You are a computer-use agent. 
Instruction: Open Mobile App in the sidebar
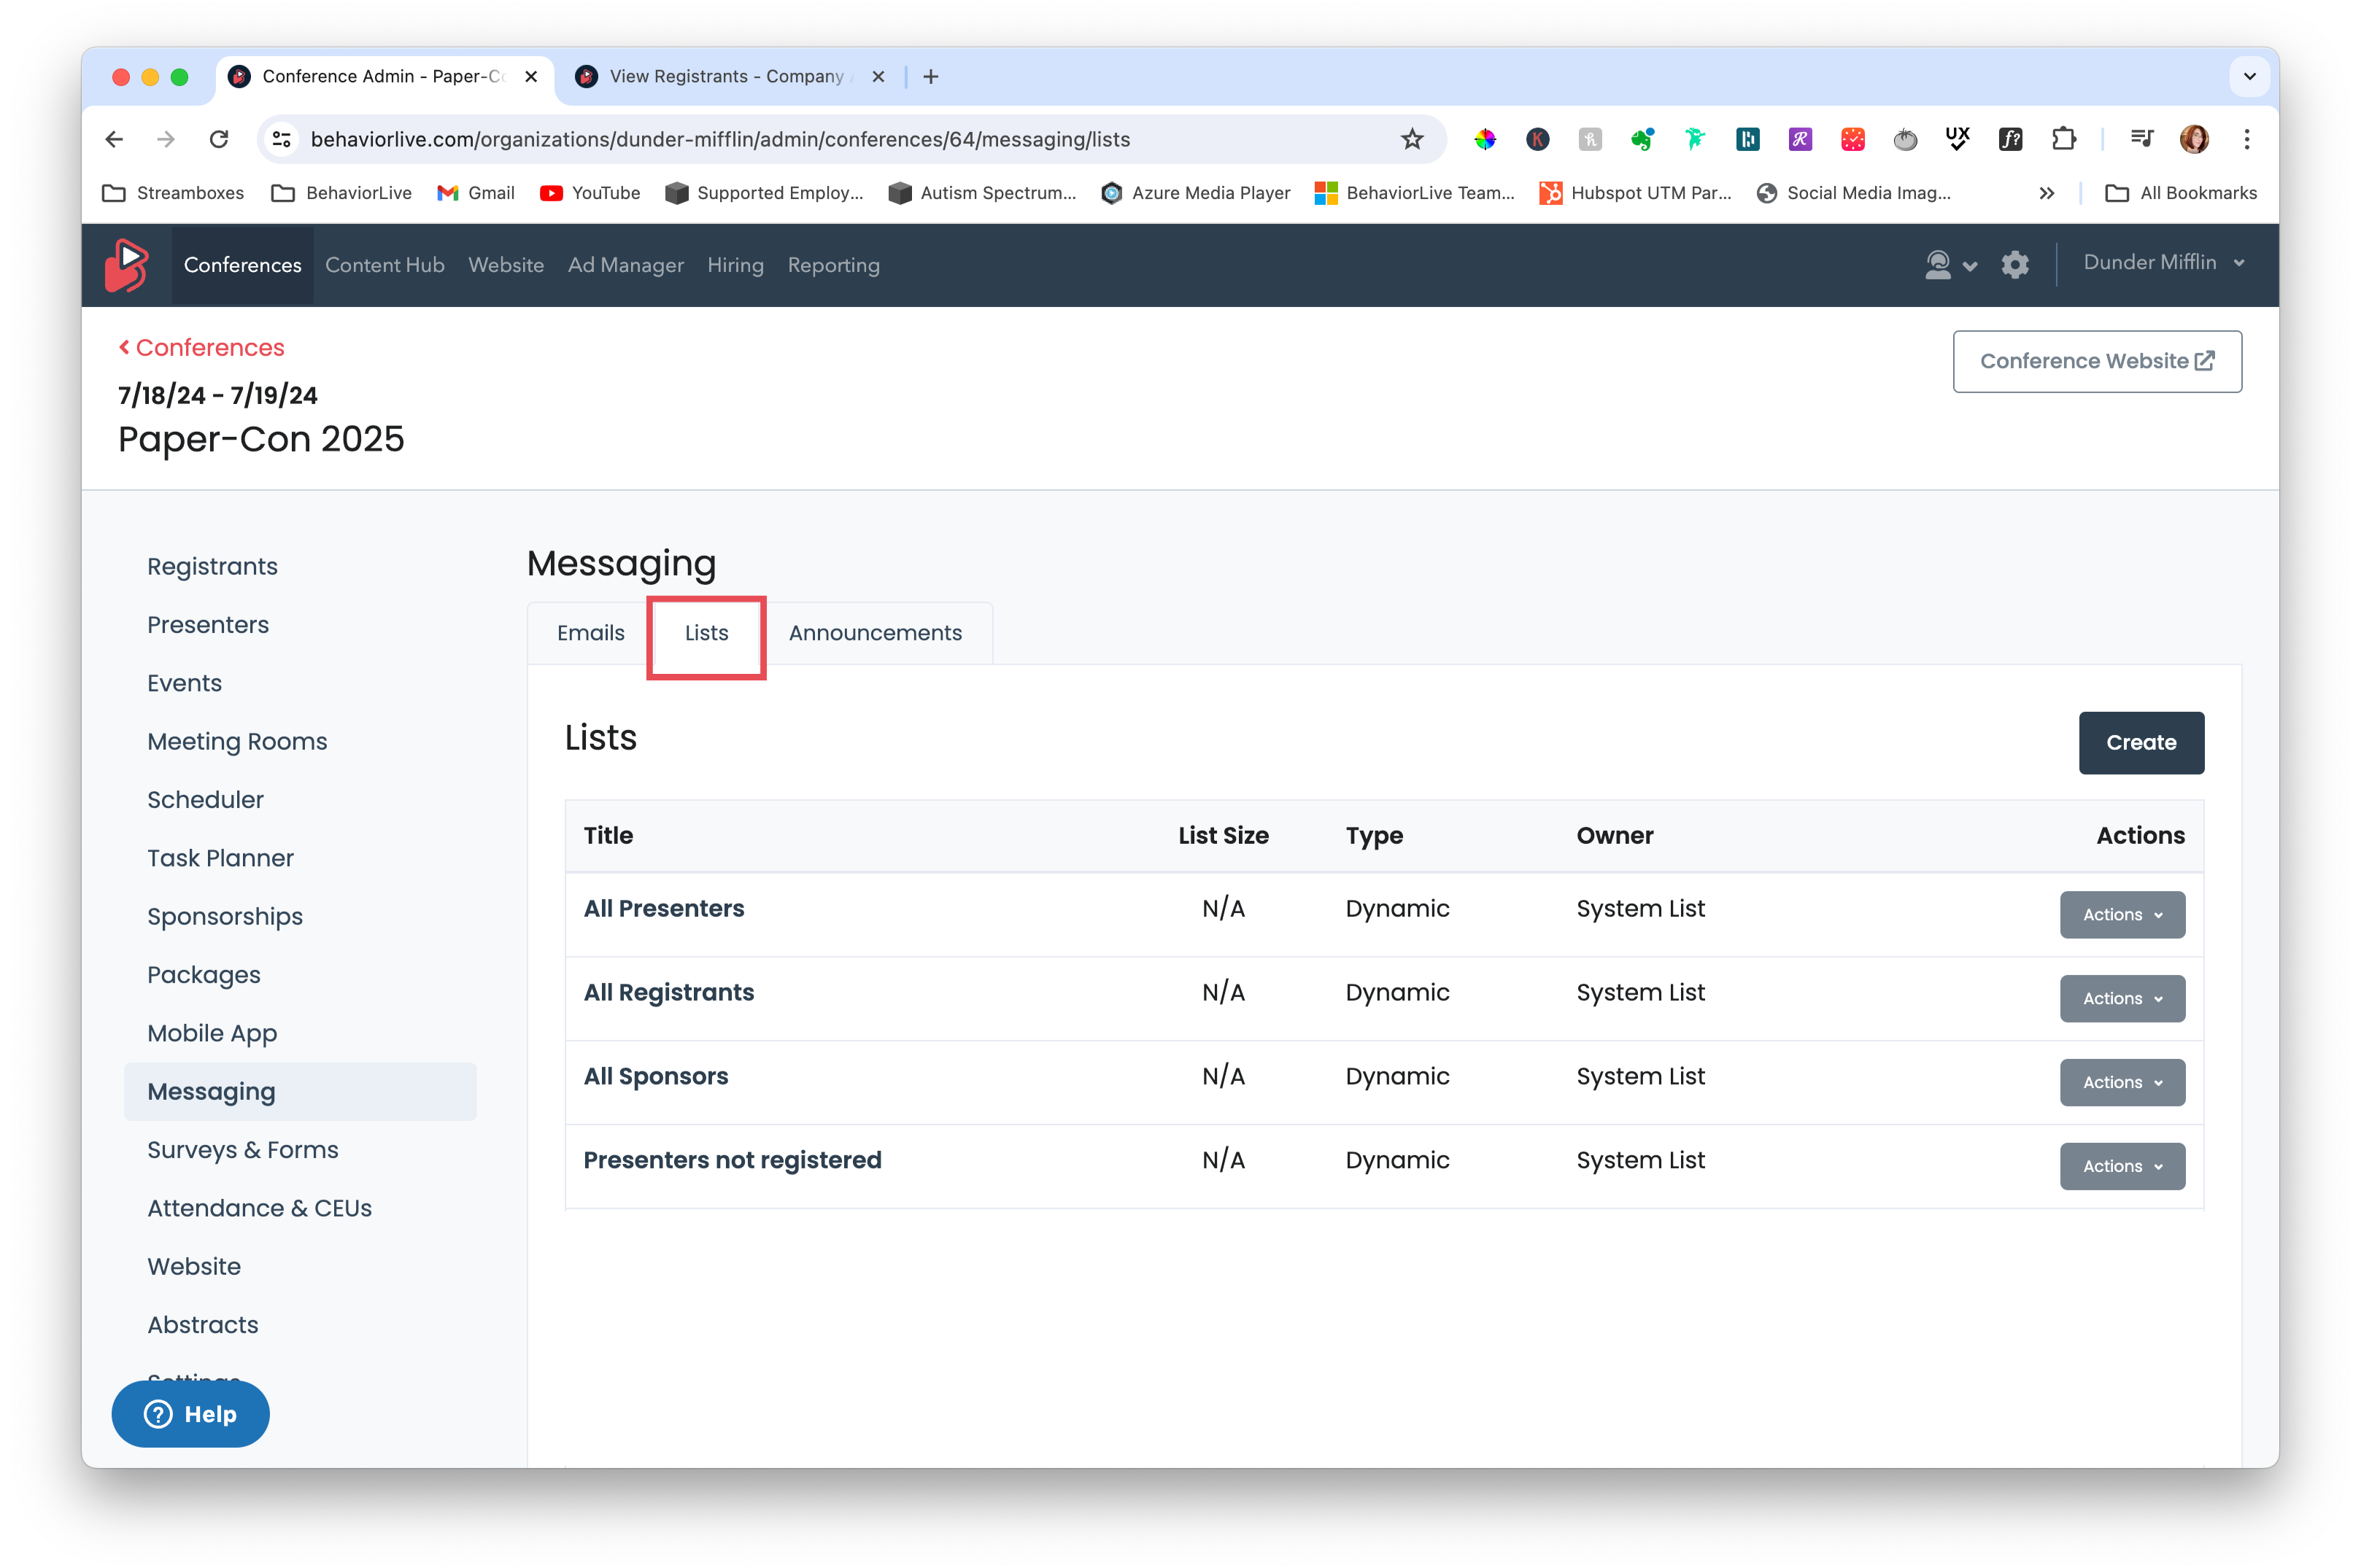212,1033
